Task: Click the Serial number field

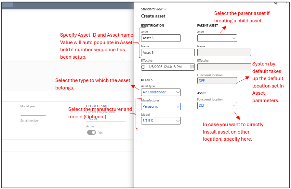Action: pyautogui.click(x=33, y=127)
